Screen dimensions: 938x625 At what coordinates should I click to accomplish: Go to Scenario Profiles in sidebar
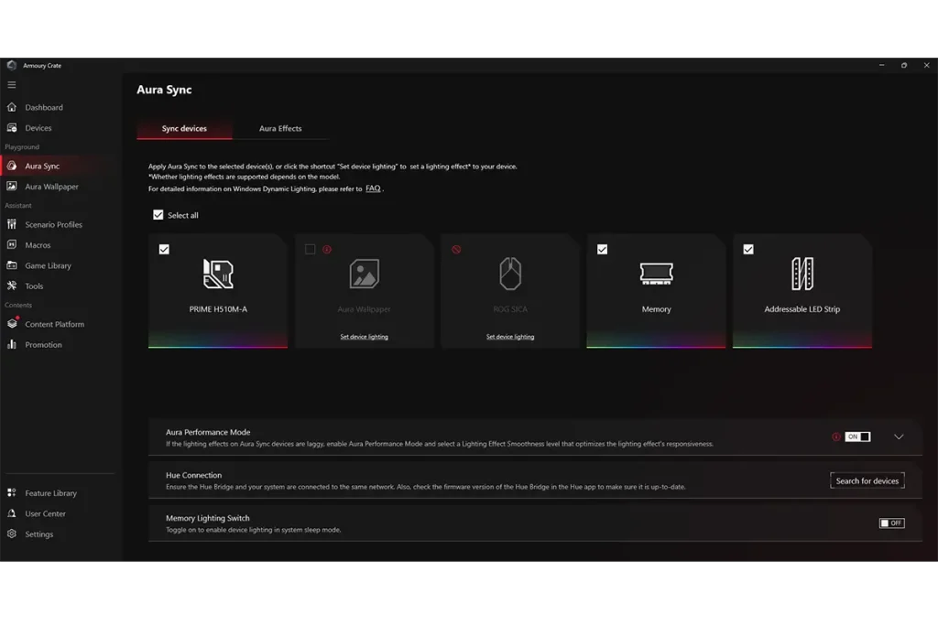[61, 224]
